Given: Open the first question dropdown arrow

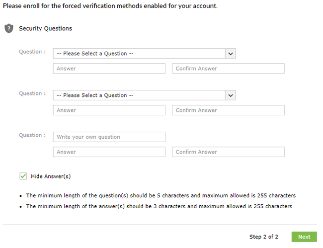Looking at the screenshot, I should pos(231,54).
